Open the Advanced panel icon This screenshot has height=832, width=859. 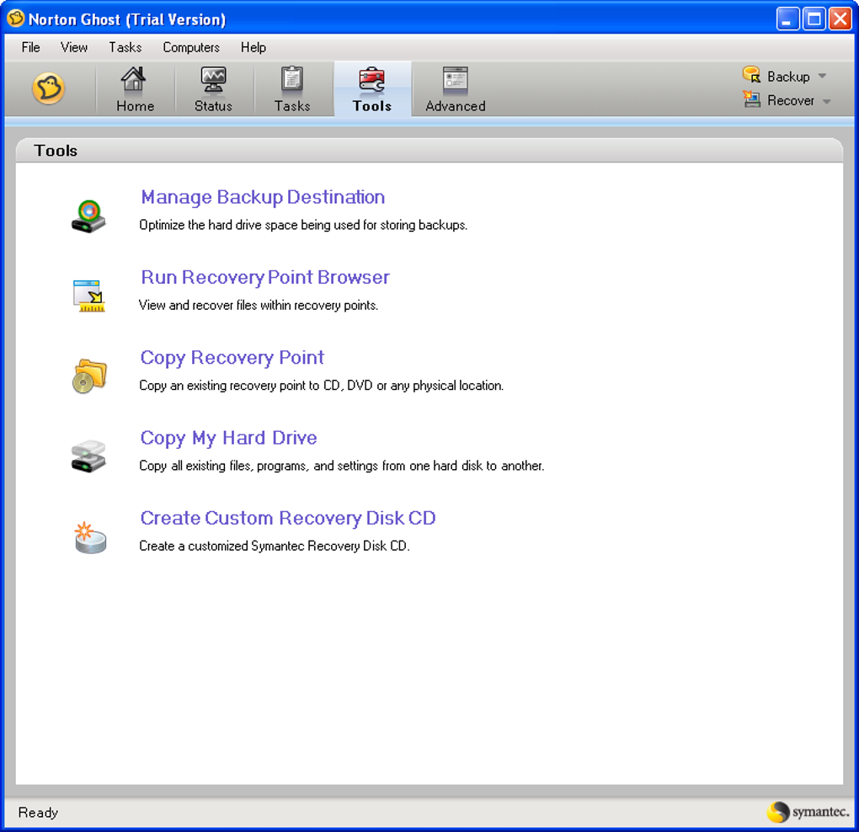pyautogui.click(x=456, y=79)
